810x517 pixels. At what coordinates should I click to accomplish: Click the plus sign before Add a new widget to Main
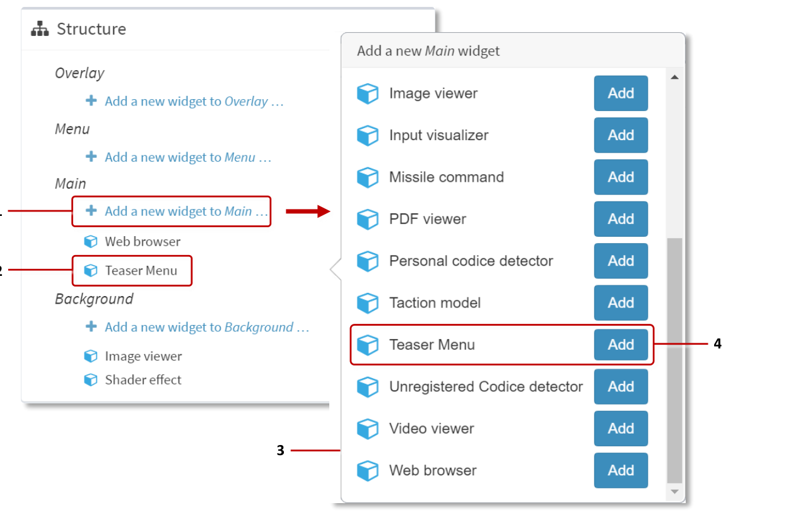pos(91,211)
